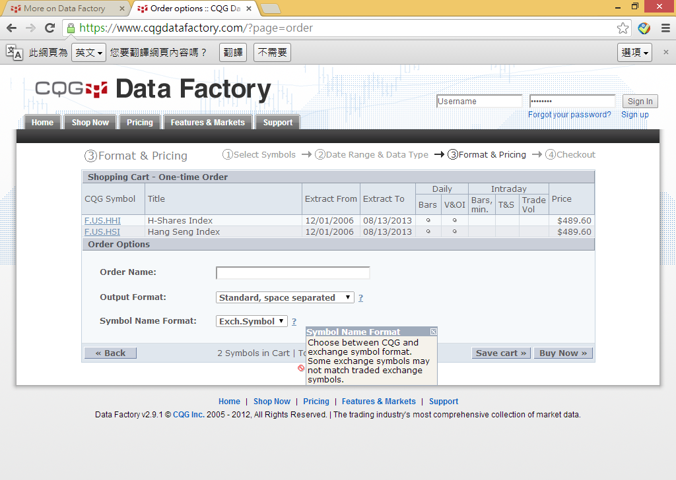Open Features & Markets navigation tab
The image size is (676, 480).
pos(207,122)
